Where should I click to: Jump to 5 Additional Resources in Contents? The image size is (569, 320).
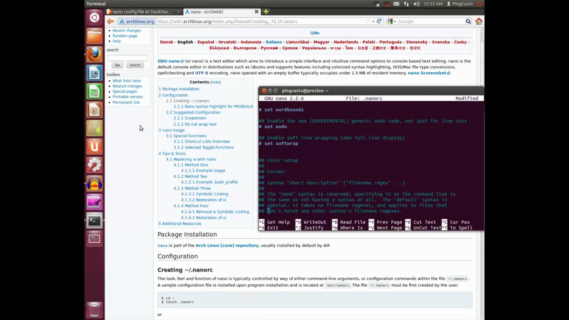coord(180,224)
